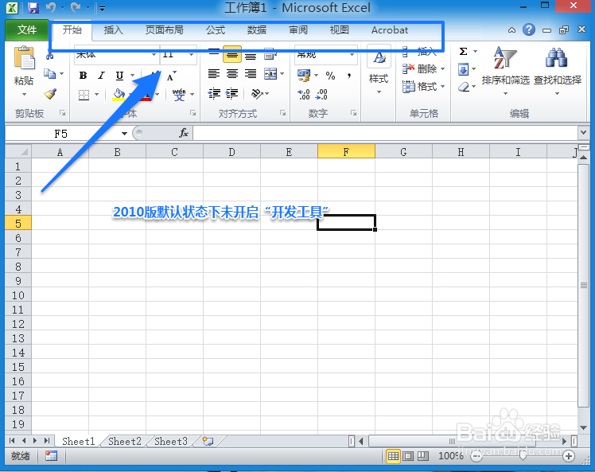
Task: Decrease decimal places
Action: click(321, 94)
